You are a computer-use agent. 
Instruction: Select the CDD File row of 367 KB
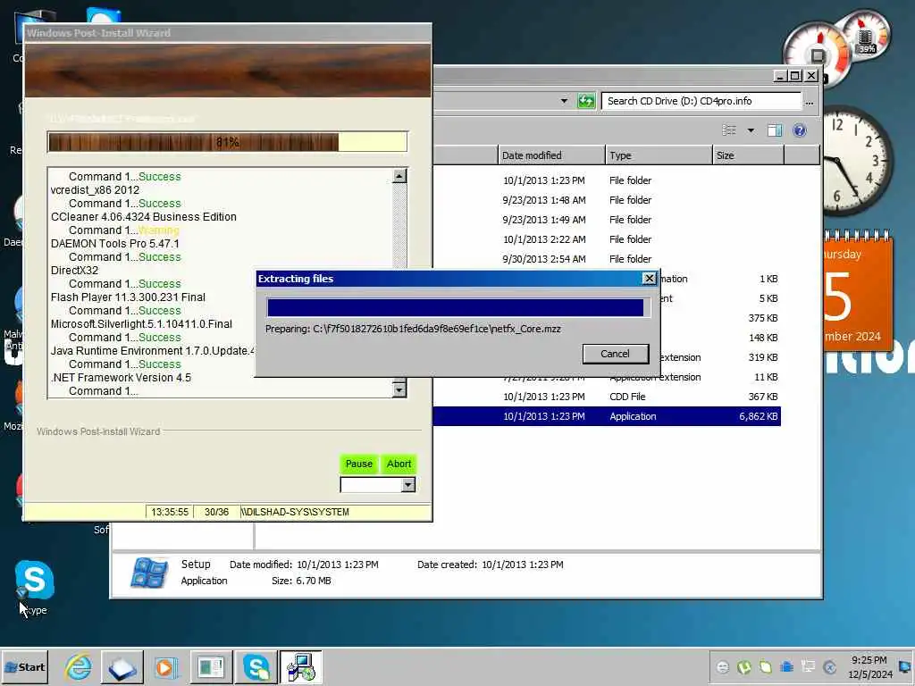pos(607,397)
